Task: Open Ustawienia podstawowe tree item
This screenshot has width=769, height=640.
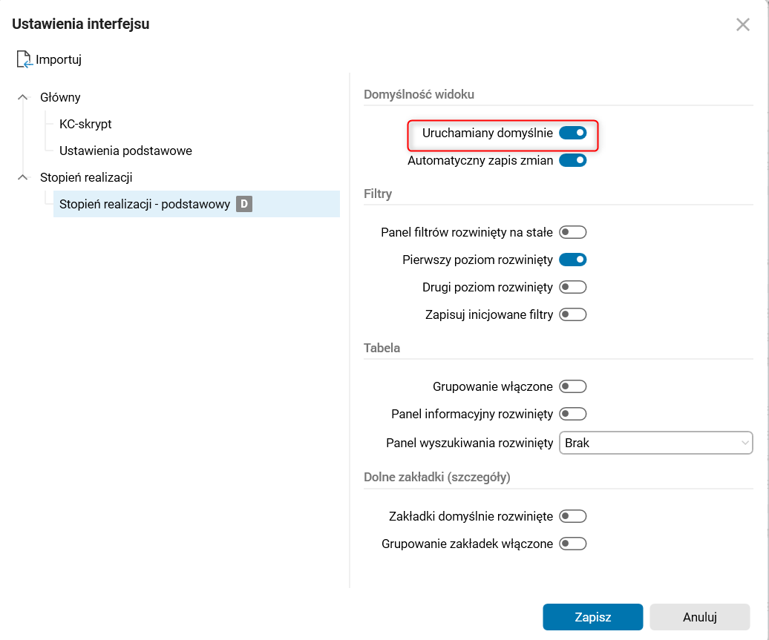Action: [125, 151]
